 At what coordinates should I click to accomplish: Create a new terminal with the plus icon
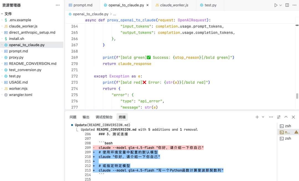pyautogui.click(x=257, y=117)
